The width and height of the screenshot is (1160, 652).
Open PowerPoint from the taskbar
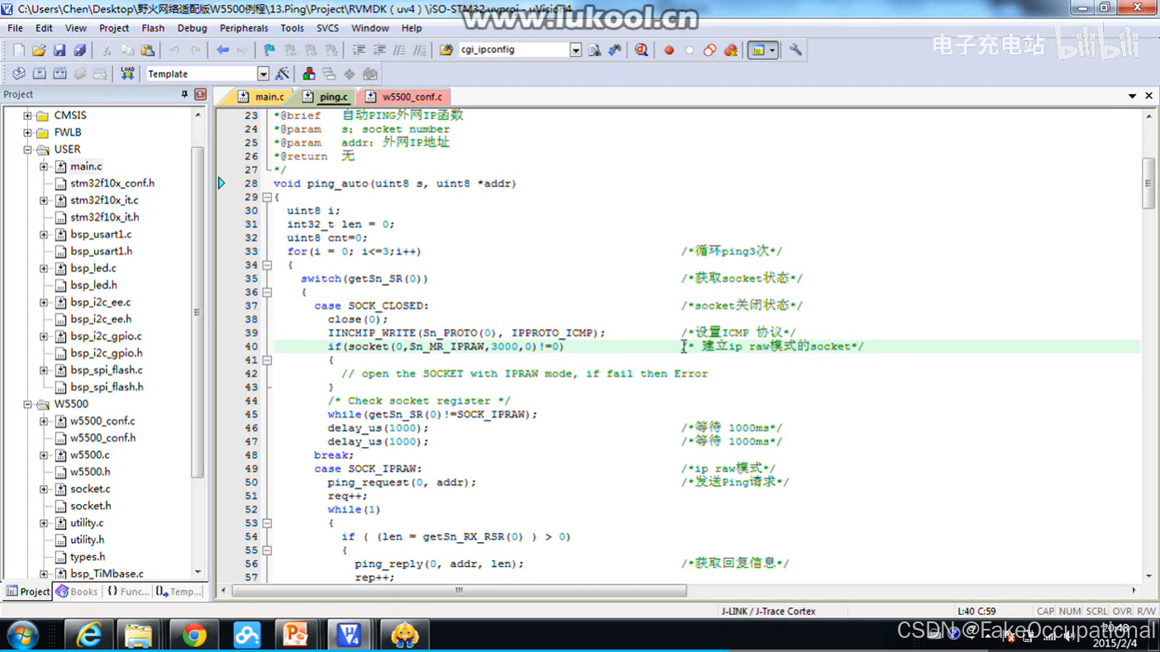click(x=295, y=635)
